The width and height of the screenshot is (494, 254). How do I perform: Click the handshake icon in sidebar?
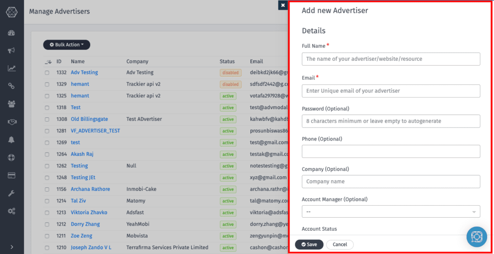coord(12,122)
